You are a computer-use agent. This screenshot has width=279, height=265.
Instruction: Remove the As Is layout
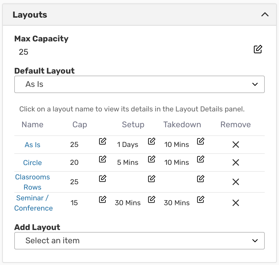pyautogui.click(x=236, y=145)
